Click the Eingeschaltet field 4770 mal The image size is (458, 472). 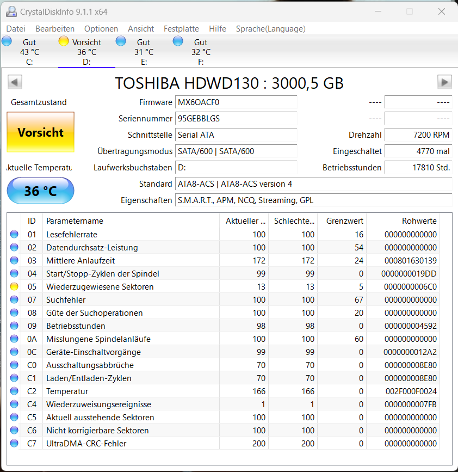418,151
